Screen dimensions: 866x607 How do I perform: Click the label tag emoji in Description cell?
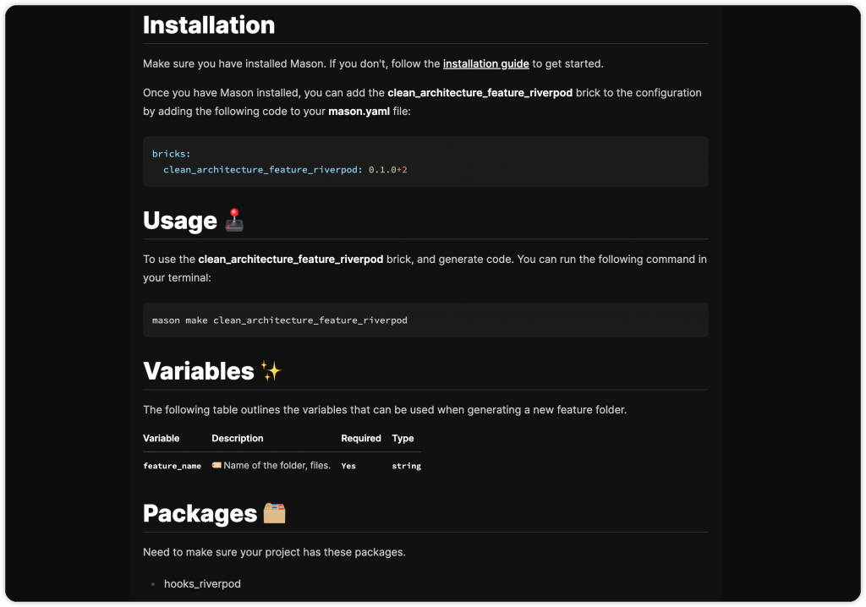coord(216,465)
